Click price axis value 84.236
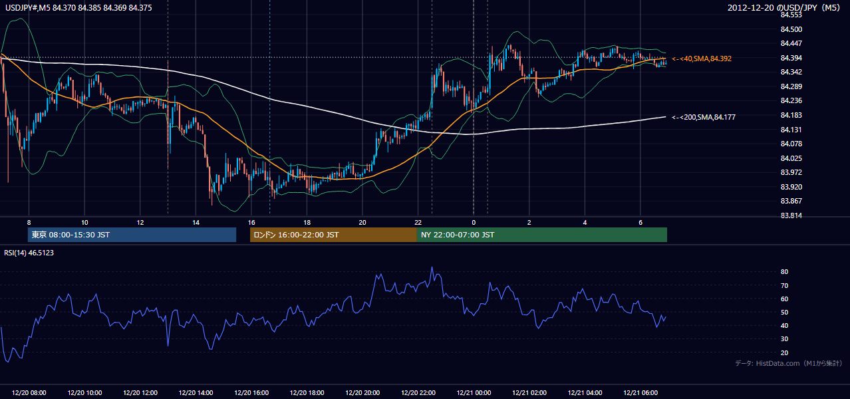Screen dimensions: 850x399 (792, 100)
